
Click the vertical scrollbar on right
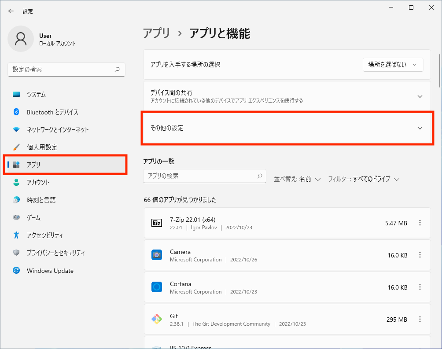click(x=439, y=70)
